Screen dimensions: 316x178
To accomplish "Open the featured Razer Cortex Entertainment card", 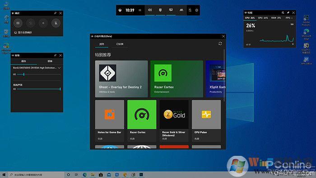I will tap(177, 79).
